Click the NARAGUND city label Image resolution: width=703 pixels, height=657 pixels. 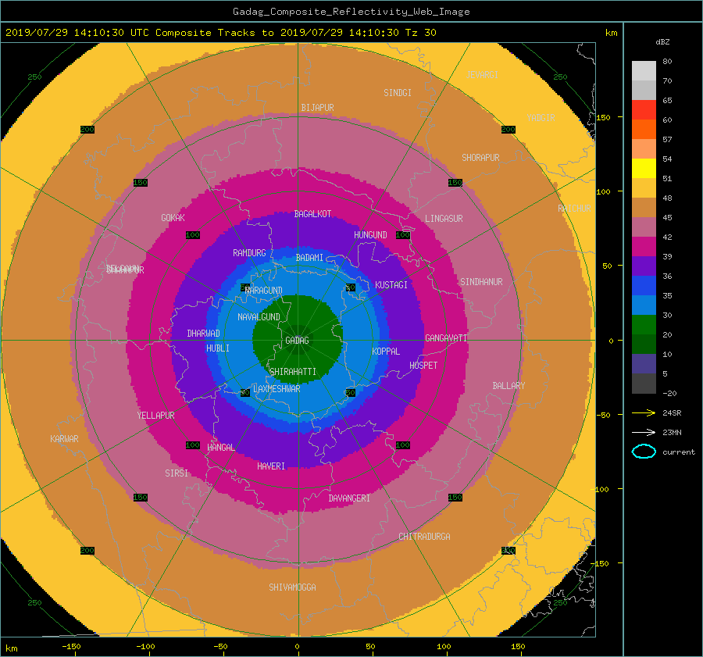(x=264, y=290)
